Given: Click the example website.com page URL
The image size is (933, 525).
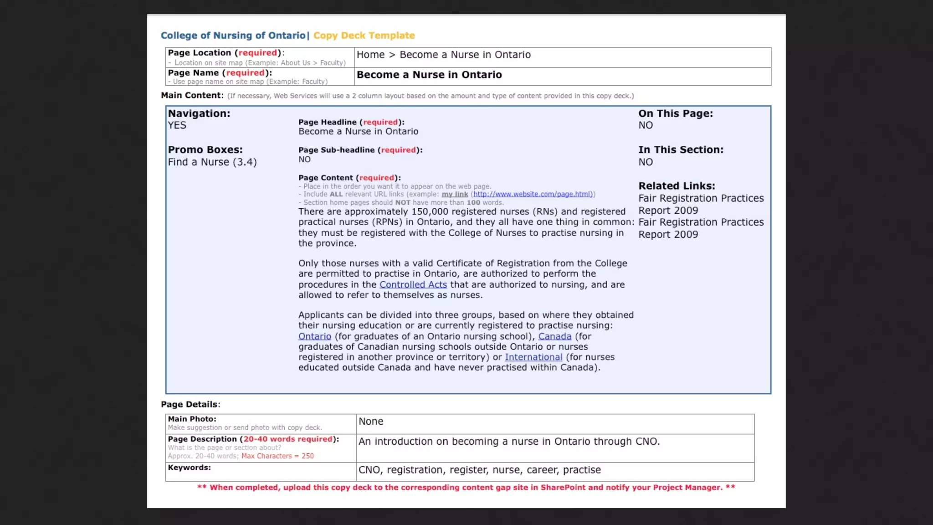Looking at the screenshot, I should [x=533, y=194].
